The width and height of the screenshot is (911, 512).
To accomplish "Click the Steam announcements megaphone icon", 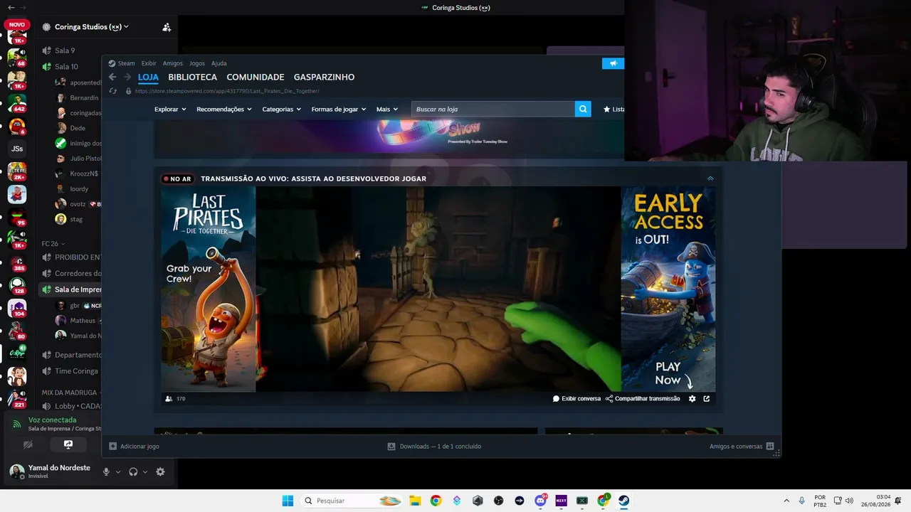I will 613,63.
